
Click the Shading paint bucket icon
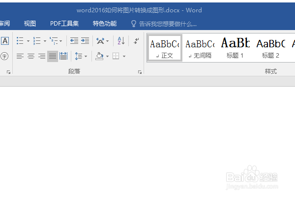[x=99, y=56]
